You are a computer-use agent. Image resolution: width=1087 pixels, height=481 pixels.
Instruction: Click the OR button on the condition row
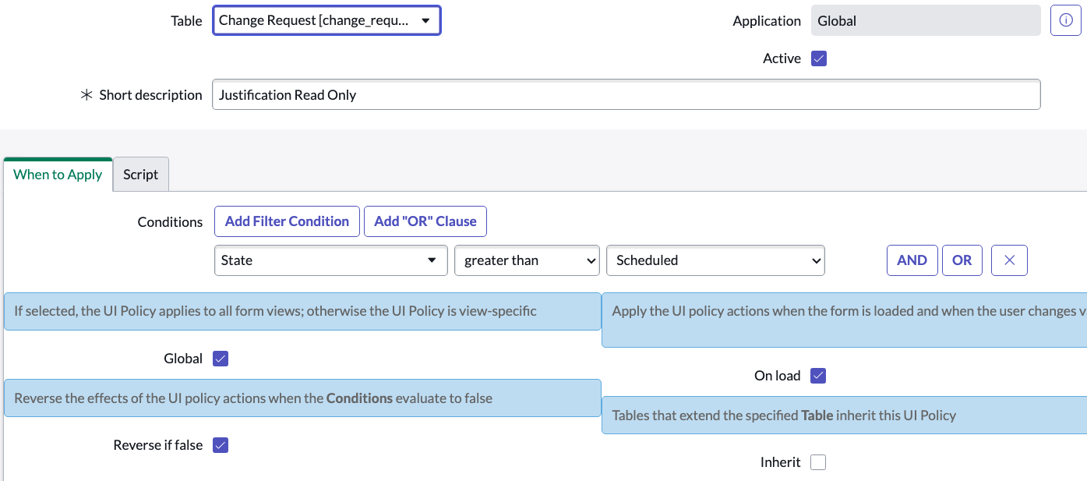coord(962,260)
